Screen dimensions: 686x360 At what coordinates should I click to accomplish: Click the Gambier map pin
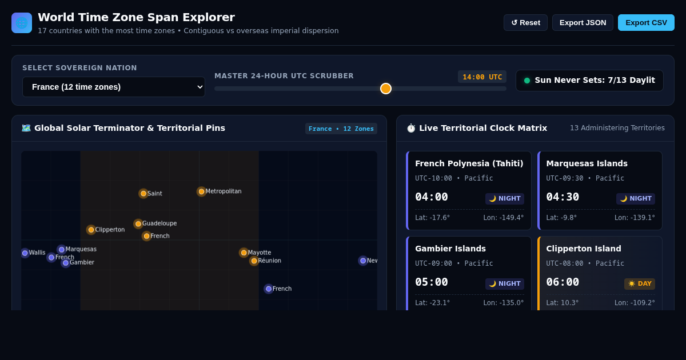[x=66, y=263]
